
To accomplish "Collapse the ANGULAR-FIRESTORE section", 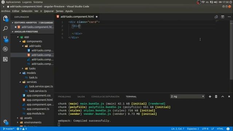I will (x=13, y=32).
